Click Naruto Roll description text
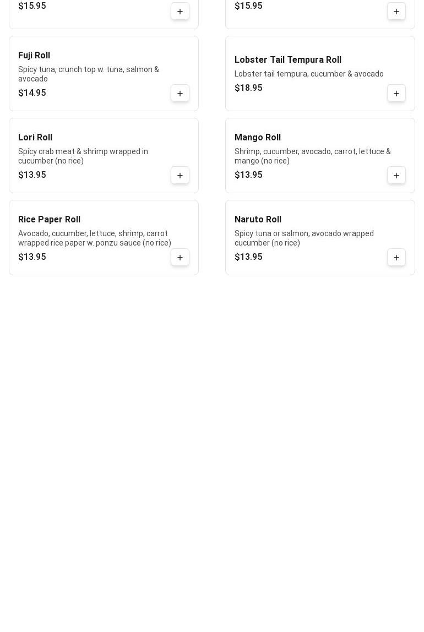The width and height of the screenshot is (424, 632). [304, 238]
